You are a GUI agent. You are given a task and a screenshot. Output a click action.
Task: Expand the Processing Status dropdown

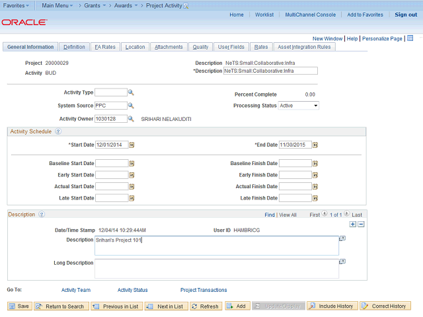click(x=315, y=106)
